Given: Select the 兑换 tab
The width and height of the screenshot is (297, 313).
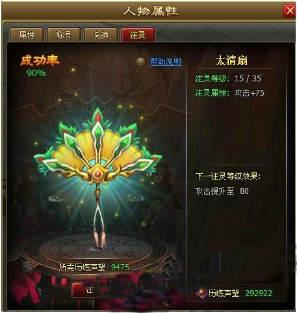Looking at the screenshot, I should pos(101,34).
